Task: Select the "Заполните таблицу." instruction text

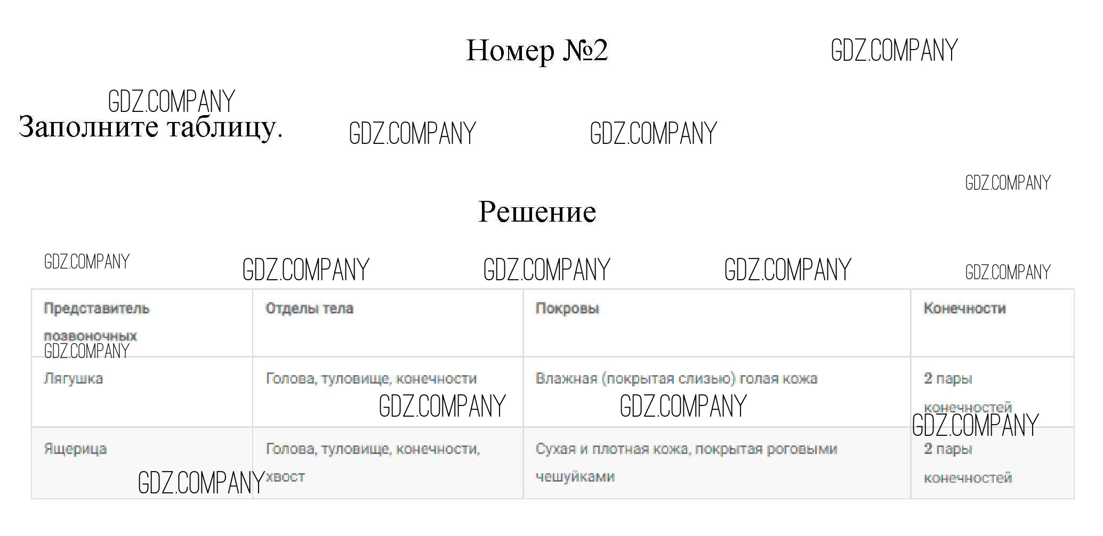Action: pyautogui.click(x=150, y=128)
